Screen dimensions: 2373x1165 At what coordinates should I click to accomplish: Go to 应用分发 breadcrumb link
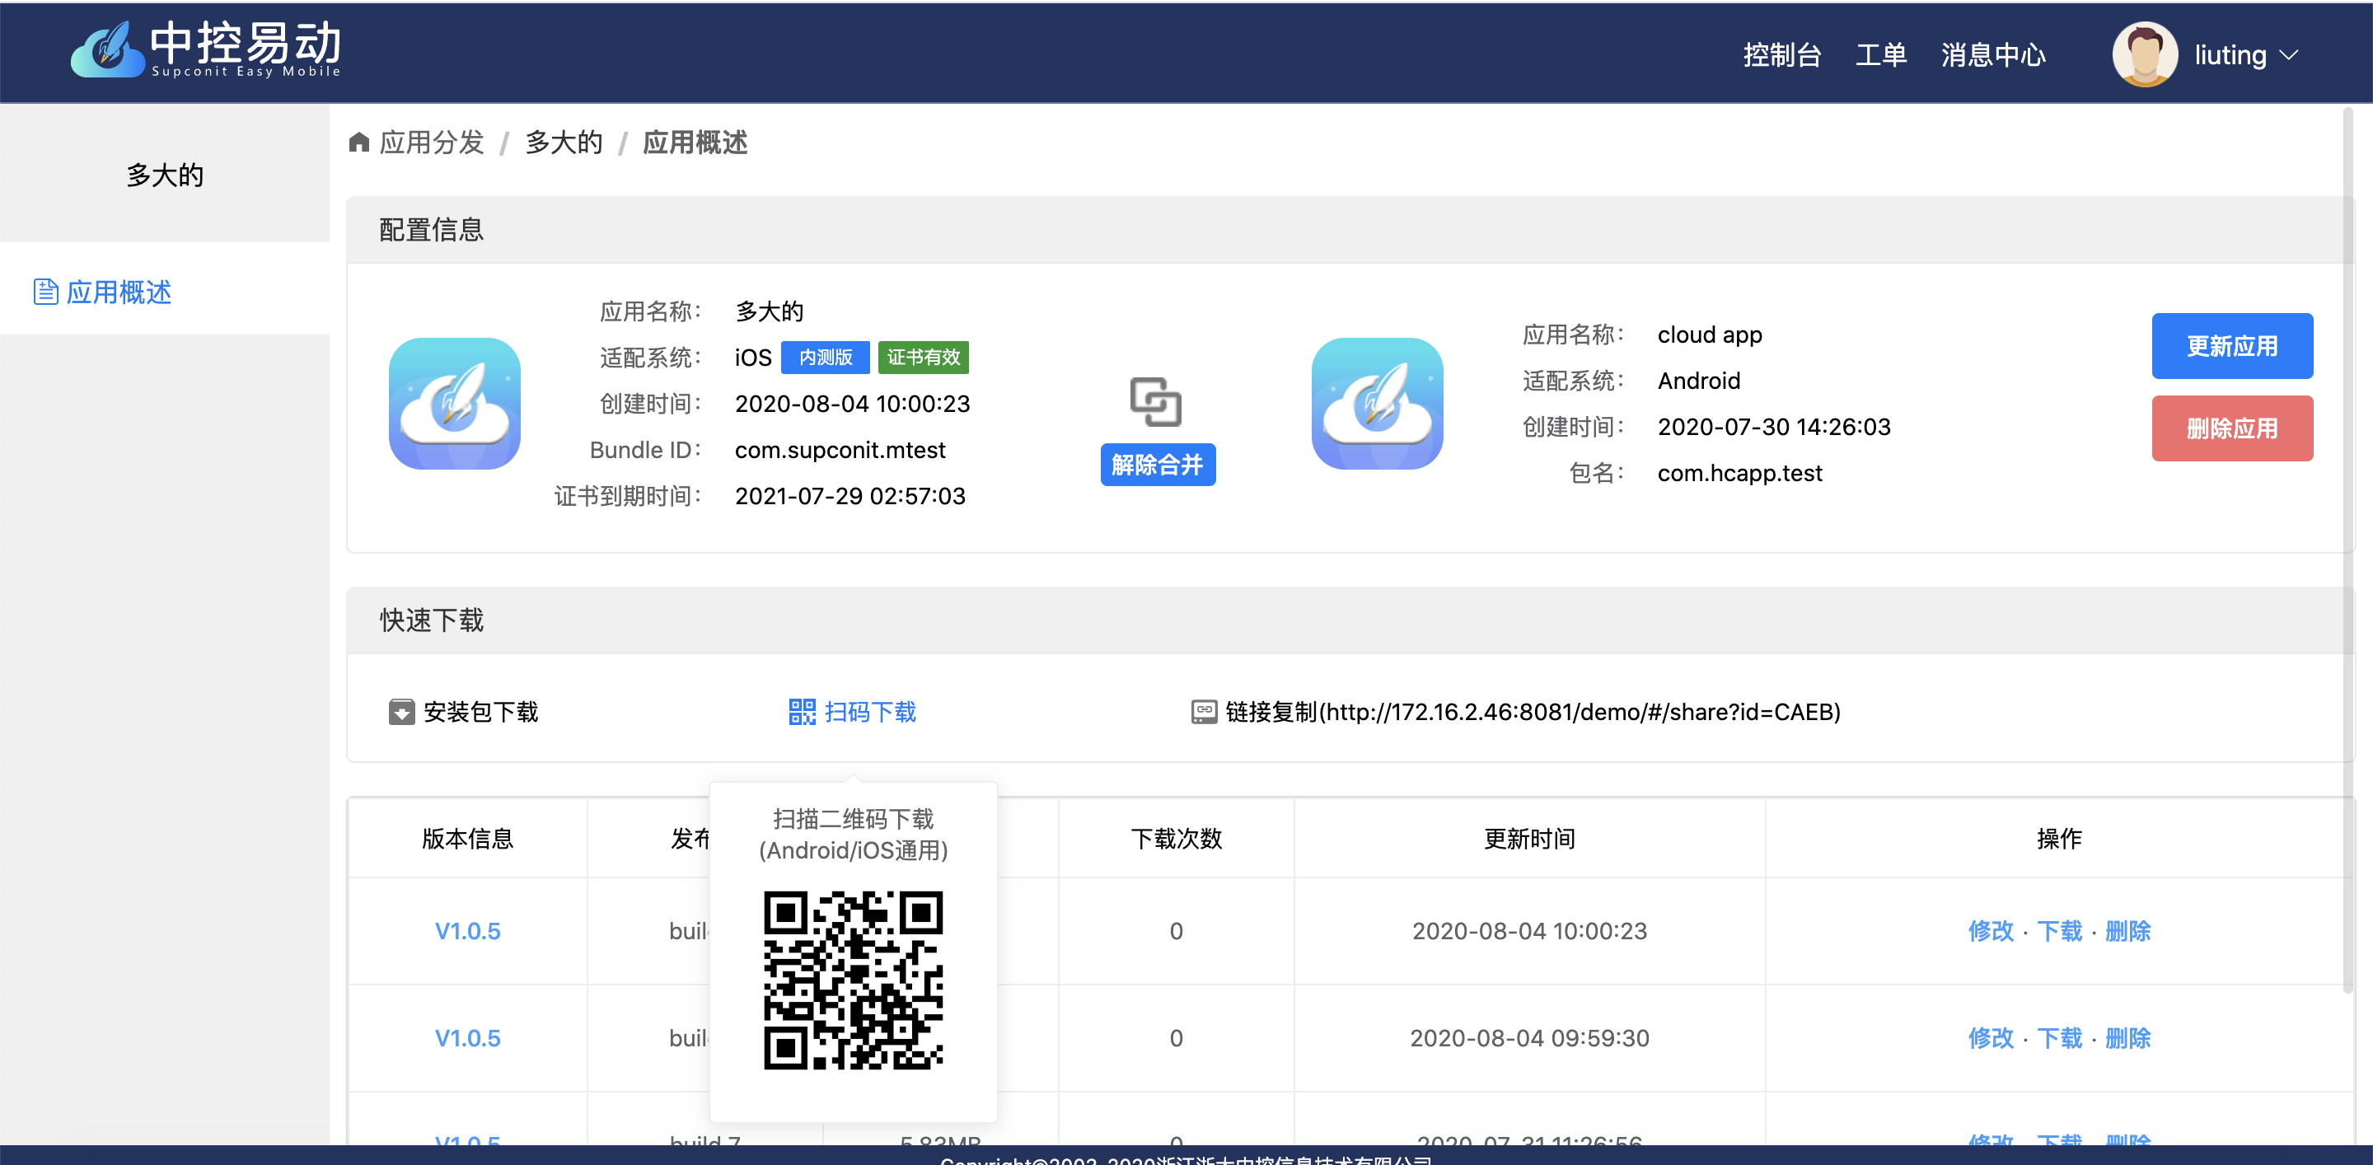point(432,143)
